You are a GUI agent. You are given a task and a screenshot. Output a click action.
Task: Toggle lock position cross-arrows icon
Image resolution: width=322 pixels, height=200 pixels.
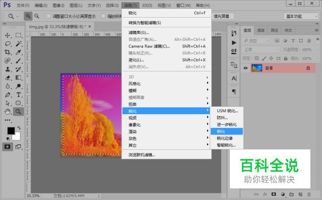[x=271, y=58]
